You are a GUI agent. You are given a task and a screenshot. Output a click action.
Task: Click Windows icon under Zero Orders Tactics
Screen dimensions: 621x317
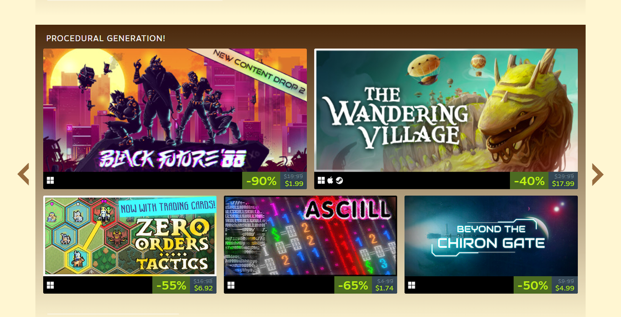click(x=50, y=285)
